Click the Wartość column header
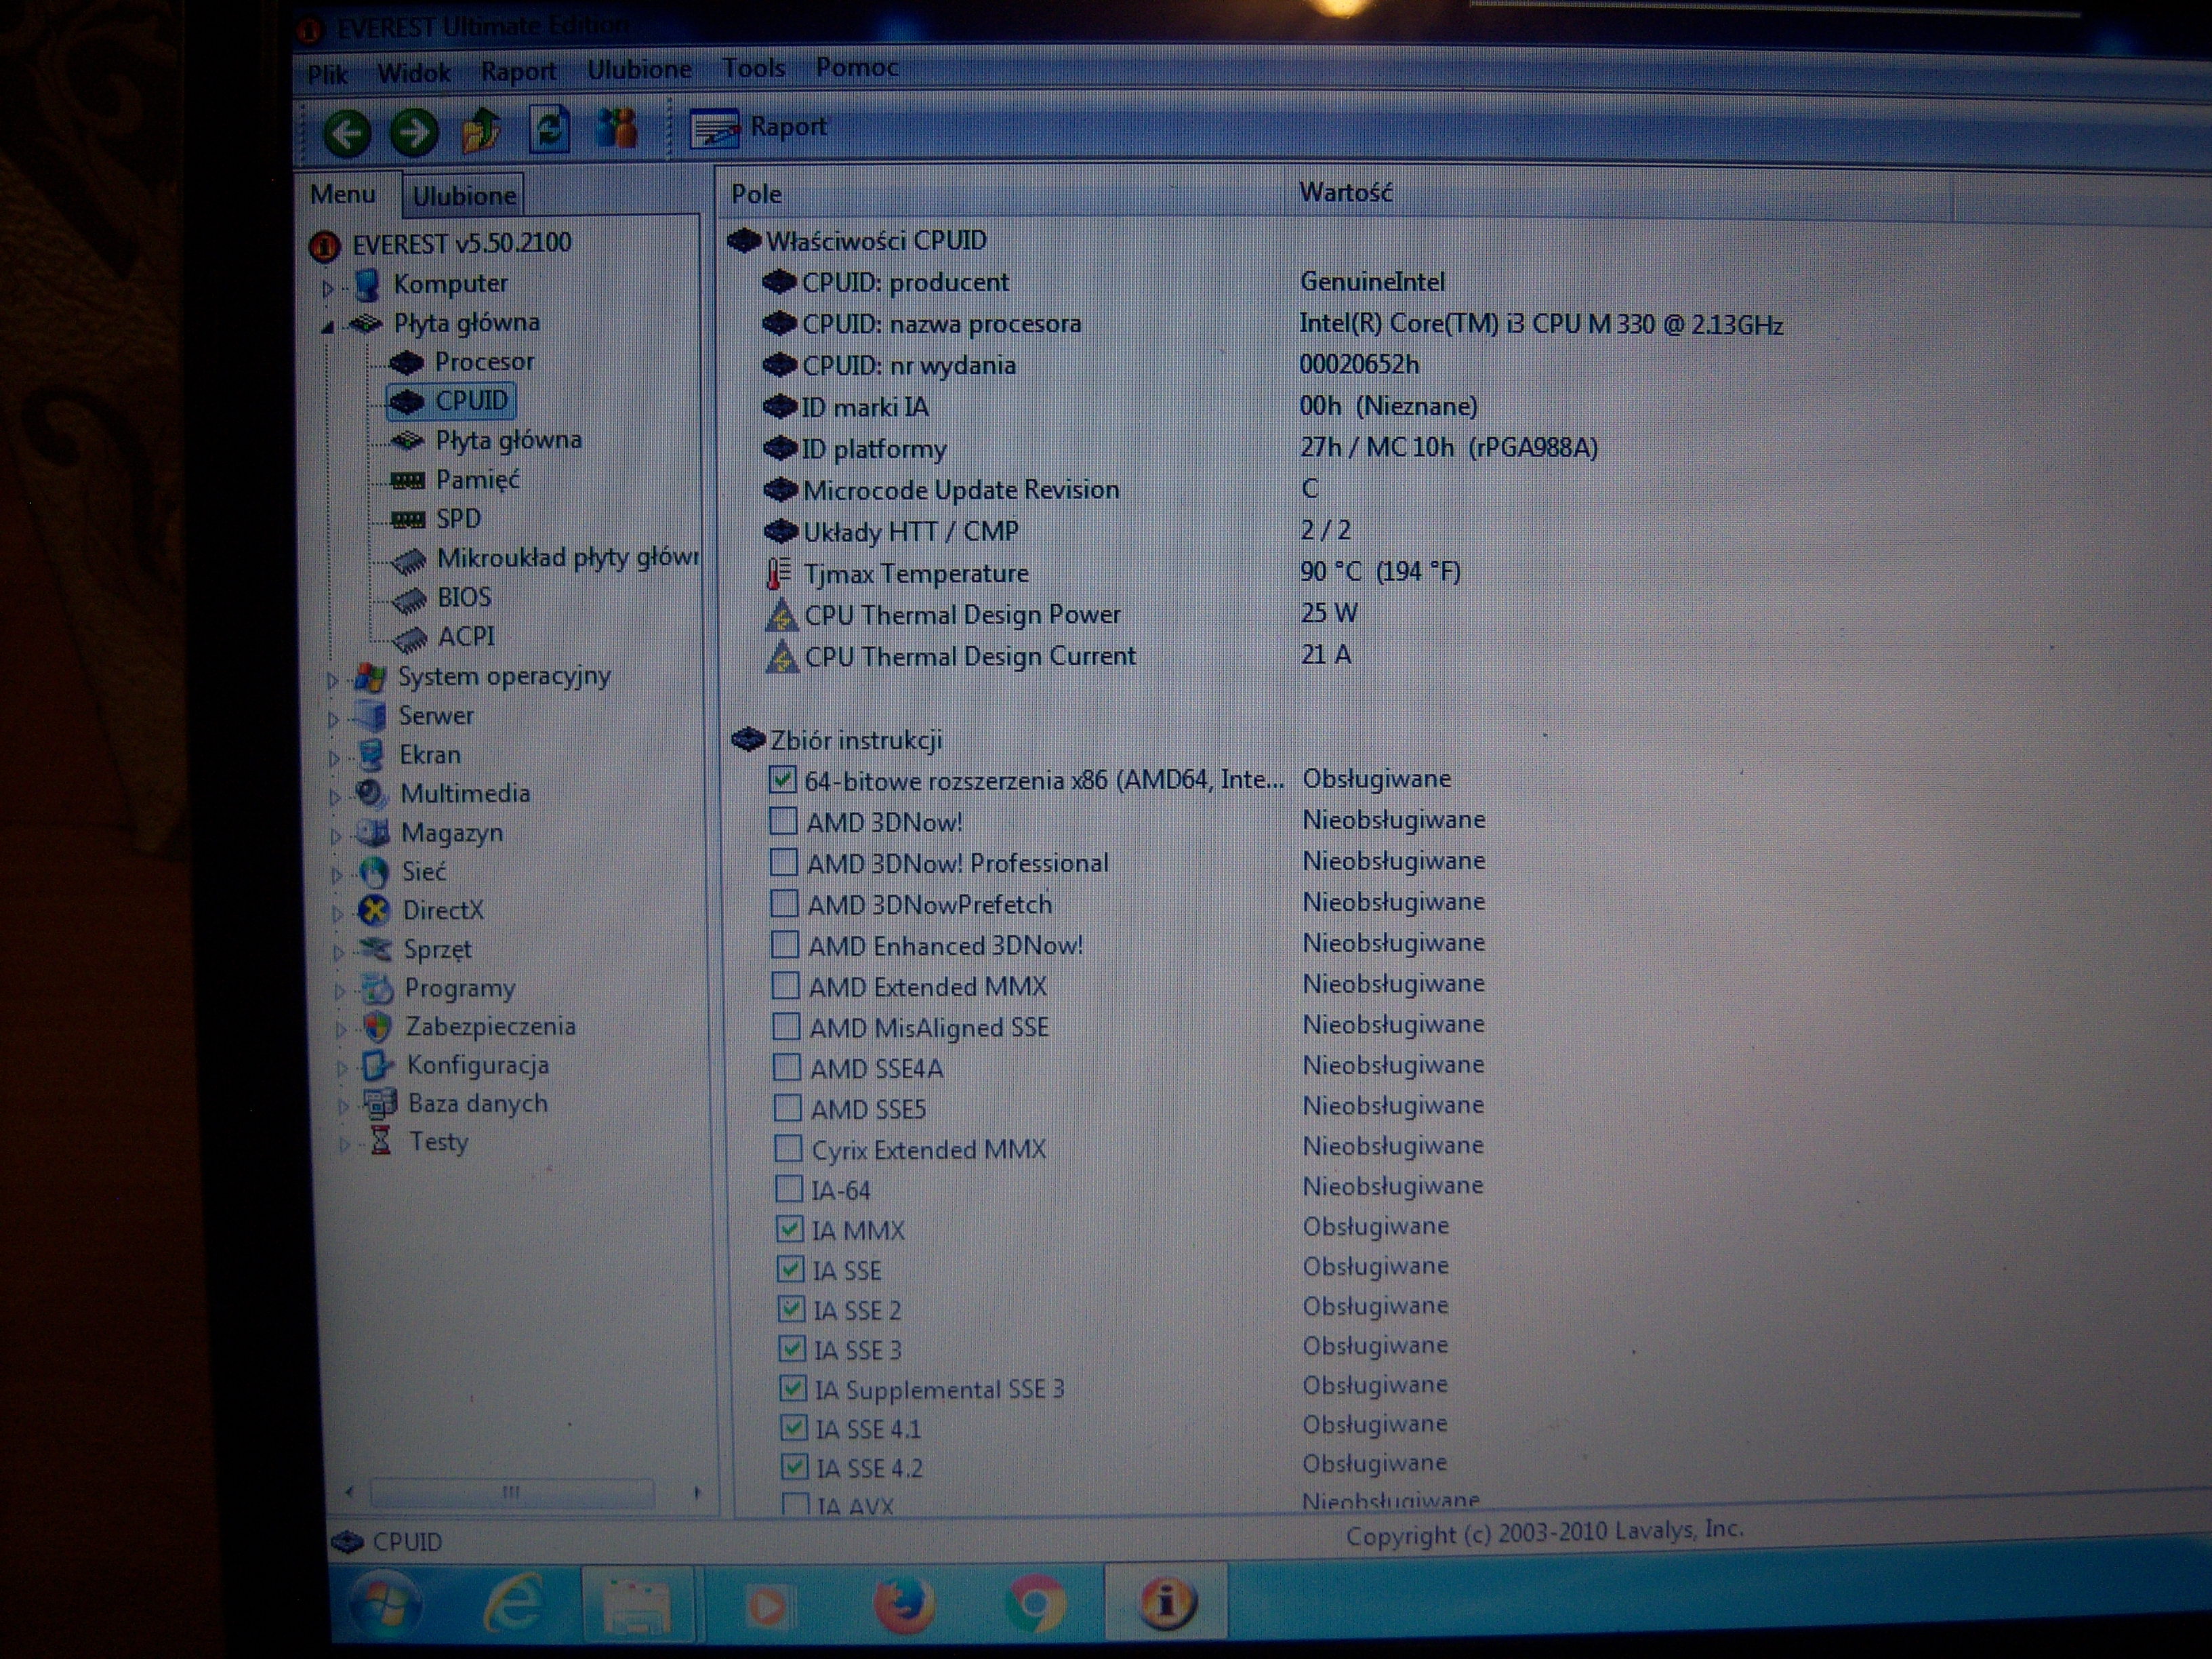2212x1659 pixels. pyautogui.click(x=1345, y=192)
